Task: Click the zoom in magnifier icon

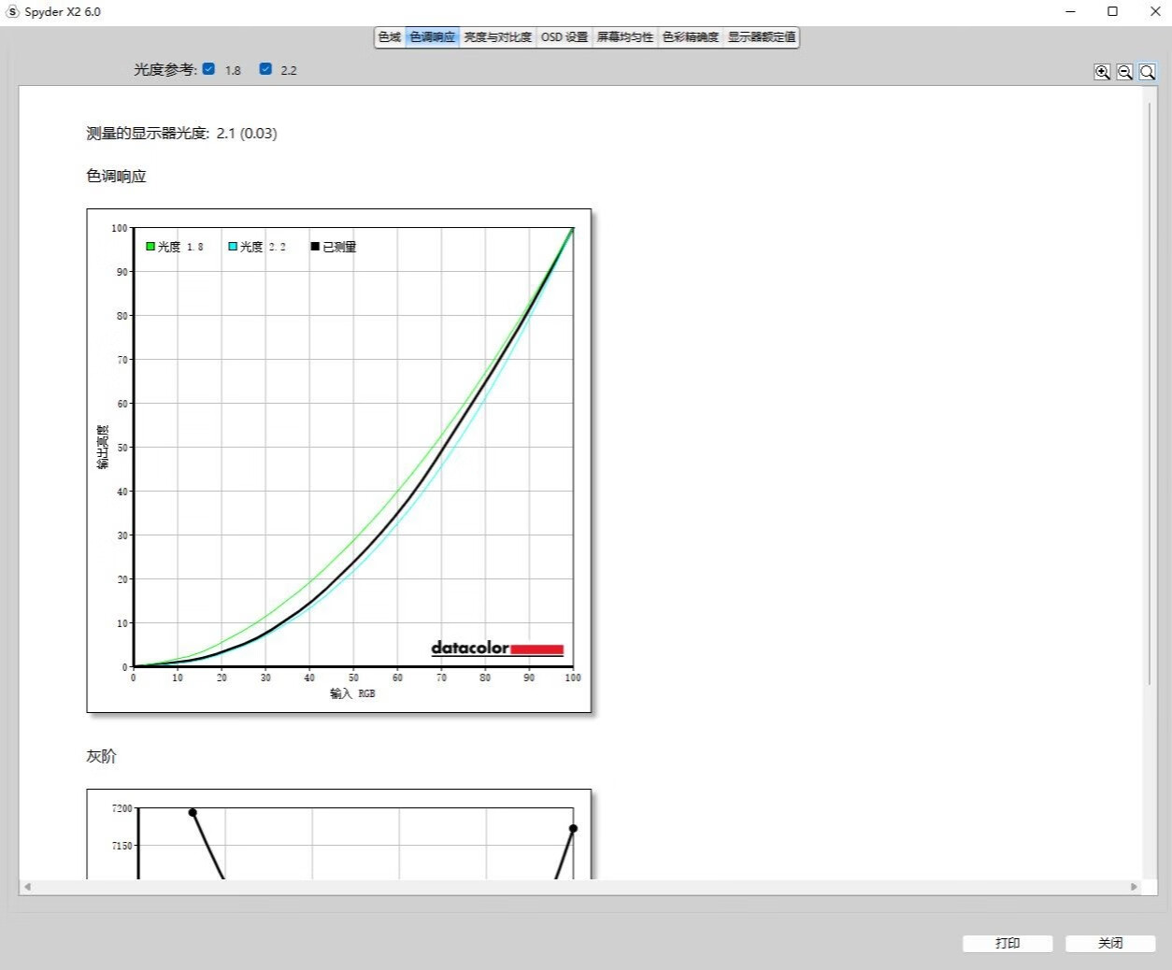Action: 1102,72
